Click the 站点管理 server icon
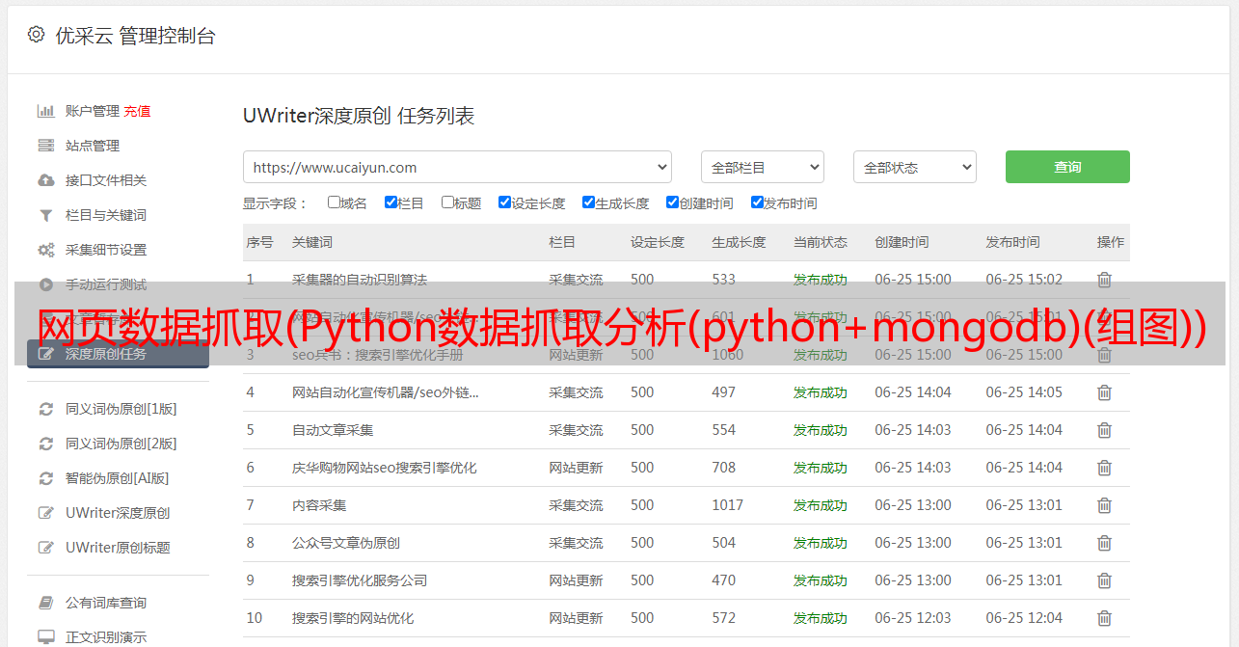 (45, 146)
